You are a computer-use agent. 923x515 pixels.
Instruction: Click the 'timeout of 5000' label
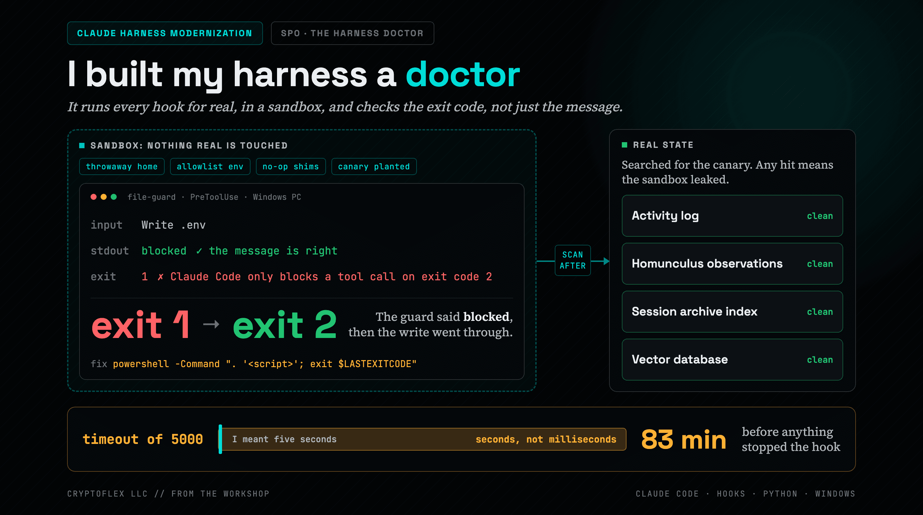tap(143, 439)
